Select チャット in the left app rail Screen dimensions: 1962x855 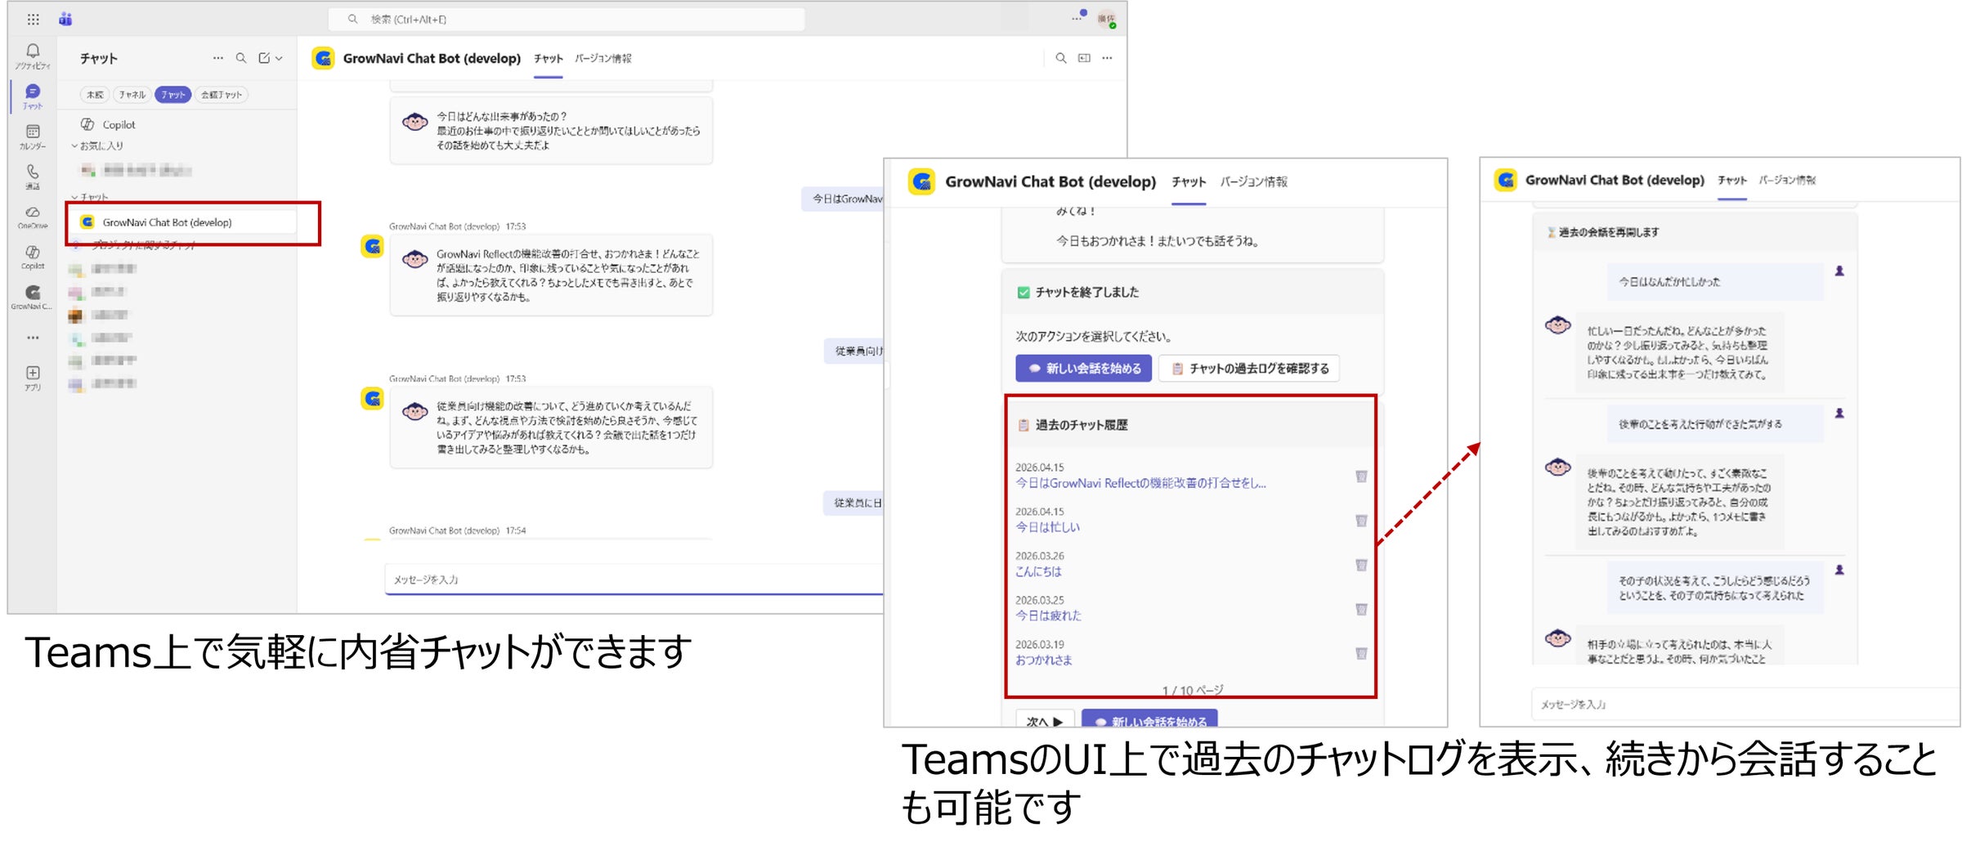point(33,96)
